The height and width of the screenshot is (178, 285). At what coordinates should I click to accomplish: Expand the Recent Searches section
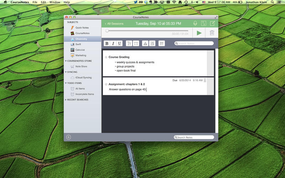[x=66, y=100]
